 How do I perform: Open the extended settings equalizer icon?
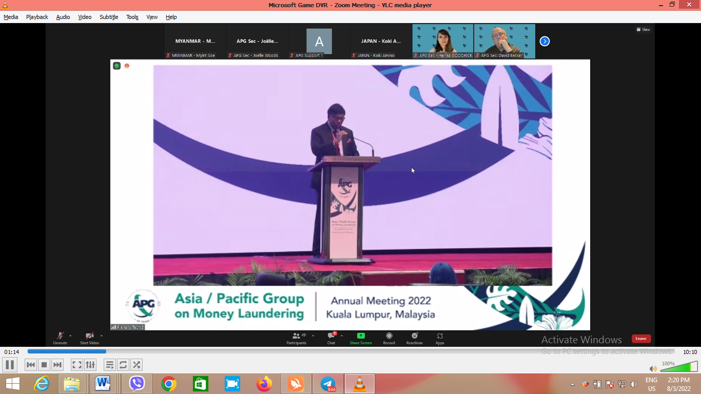[90, 365]
